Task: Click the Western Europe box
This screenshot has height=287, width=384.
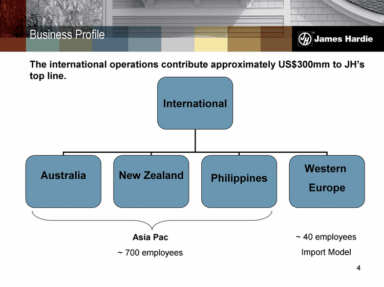Action: click(327, 181)
